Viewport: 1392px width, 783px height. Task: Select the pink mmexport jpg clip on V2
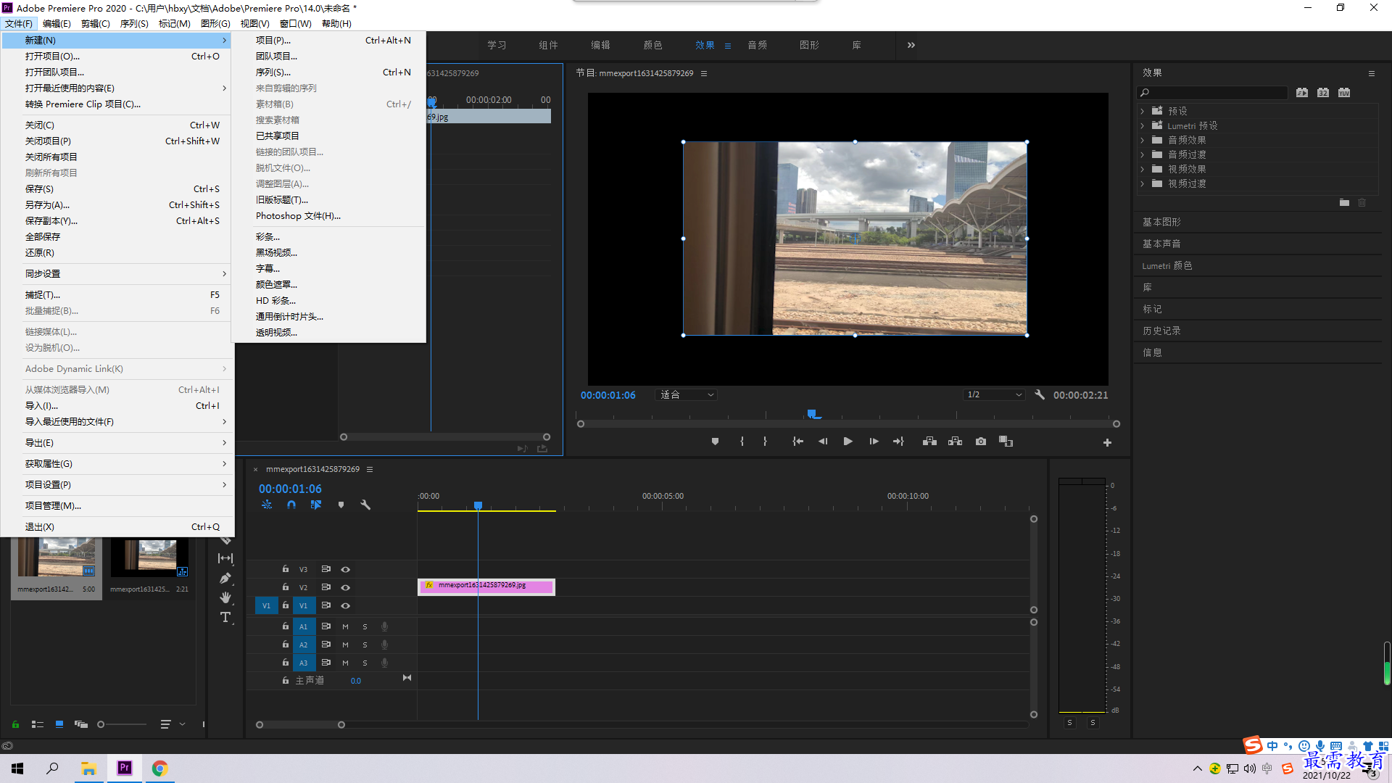[x=486, y=587]
